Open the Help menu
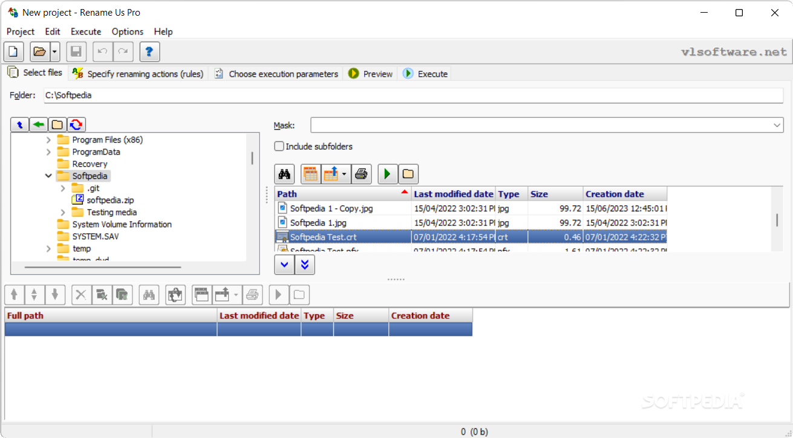 click(x=163, y=31)
